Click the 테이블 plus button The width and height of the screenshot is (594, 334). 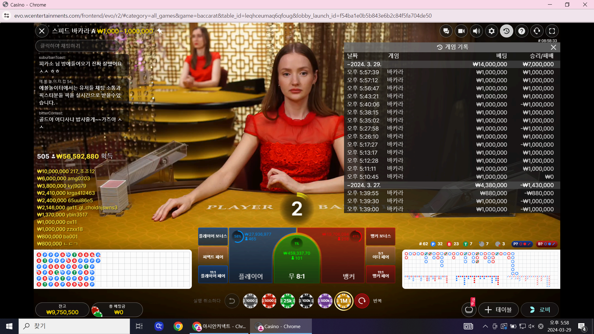click(498, 310)
